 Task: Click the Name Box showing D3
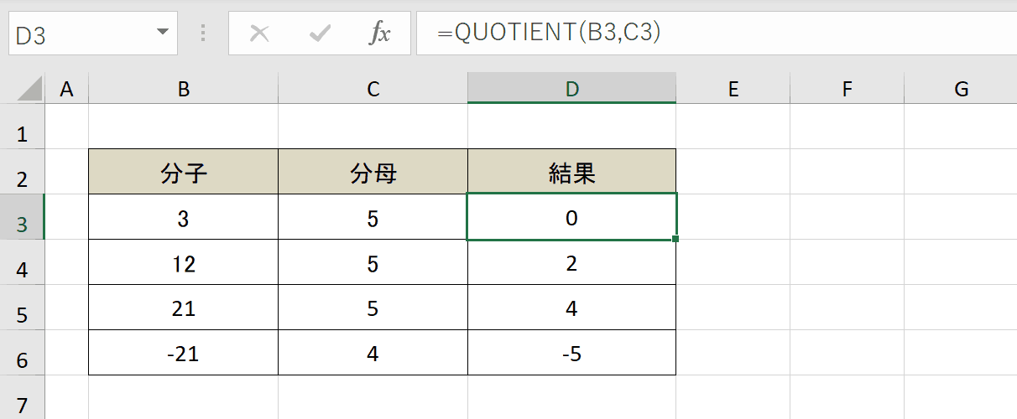tap(92, 34)
